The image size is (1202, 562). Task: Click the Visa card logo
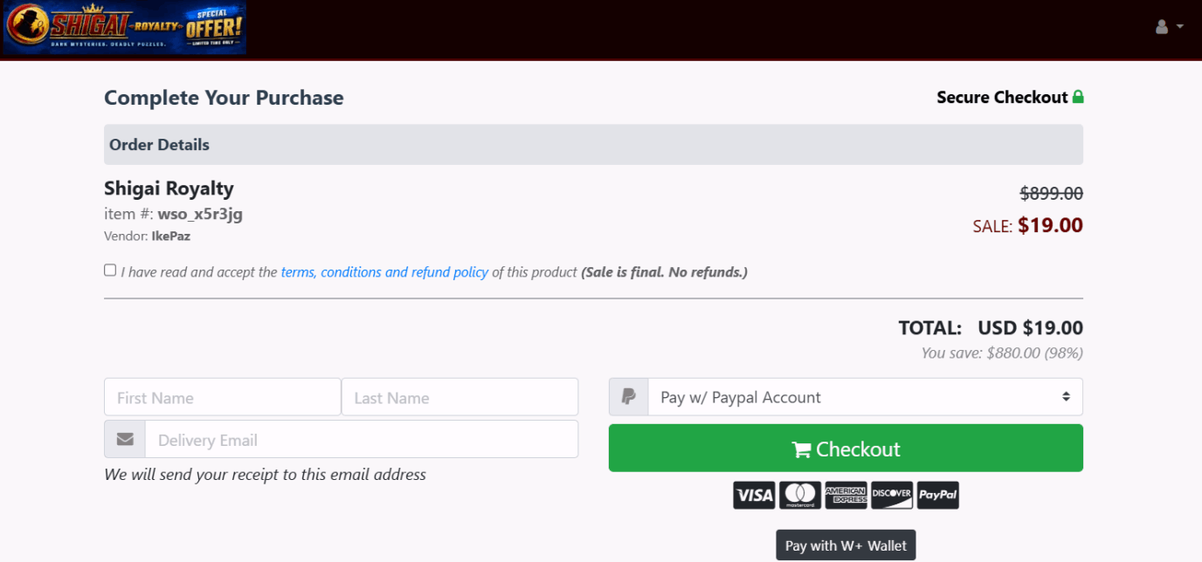coord(754,496)
